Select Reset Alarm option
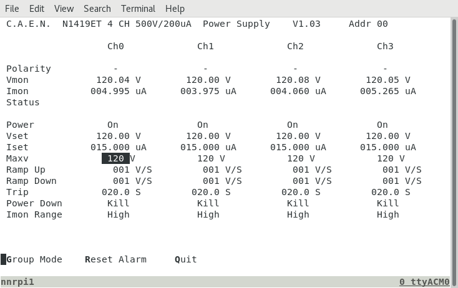The width and height of the screenshot is (458, 288). tap(115, 259)
